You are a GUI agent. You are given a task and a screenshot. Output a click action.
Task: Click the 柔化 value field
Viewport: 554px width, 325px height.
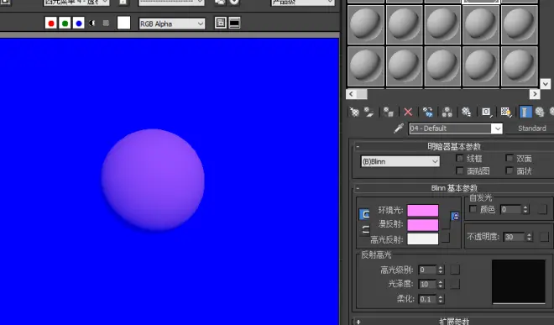coord(427,299)
